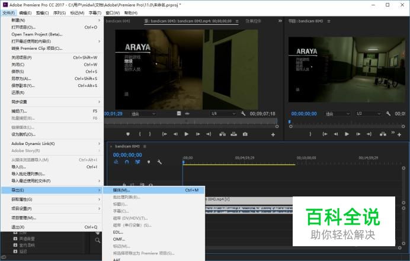Open the 窗口(W) menu
Image resolution: width=410 pixels, height=261 pixels.
pyautogui.click(x=113, y=13)
